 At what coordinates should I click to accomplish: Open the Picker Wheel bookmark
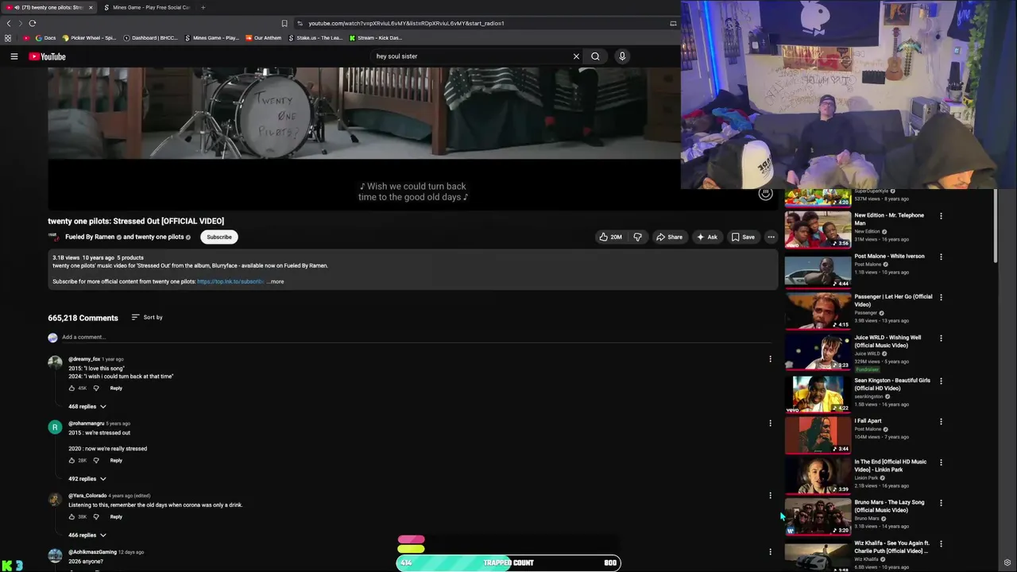pyautogui.click(x=88, y=38)
